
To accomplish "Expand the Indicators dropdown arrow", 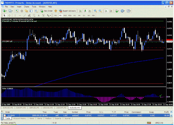I will [119, 11].
